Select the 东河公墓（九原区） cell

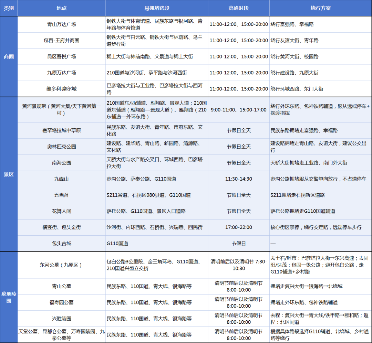click(x=62, y=265)
